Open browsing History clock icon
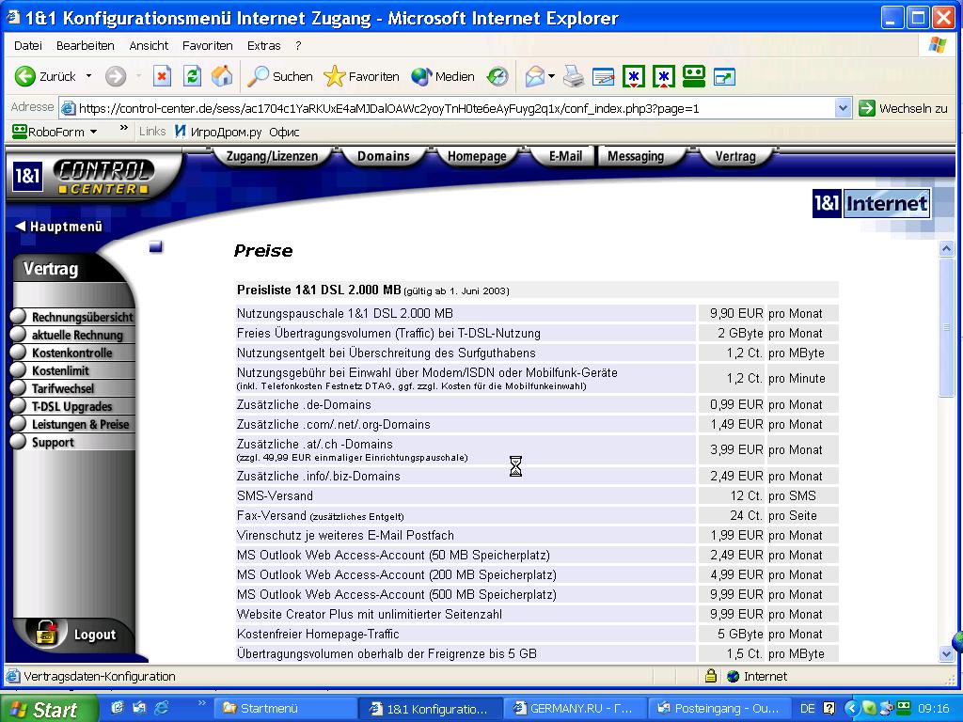This screenshot has width=963, height=722. pyautogui.click(x=497, y=77)
